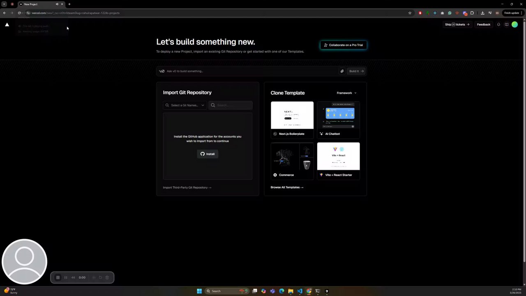526x296 pixels.
Task: Open the Grammarly extension icon
Action: [450, 13]
